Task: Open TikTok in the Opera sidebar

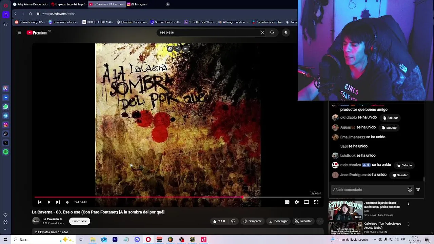Action: pos(5,134)
